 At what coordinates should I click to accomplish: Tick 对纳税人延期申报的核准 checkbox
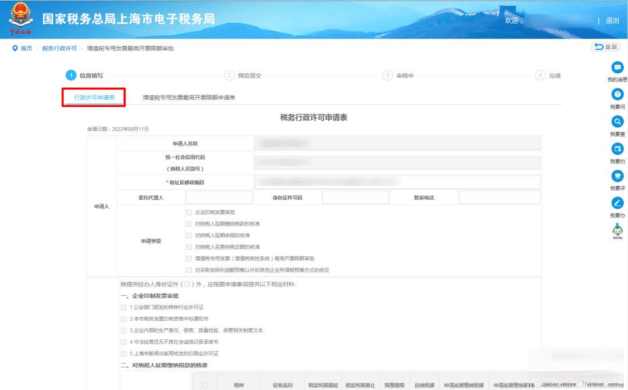tap(189, 235)
